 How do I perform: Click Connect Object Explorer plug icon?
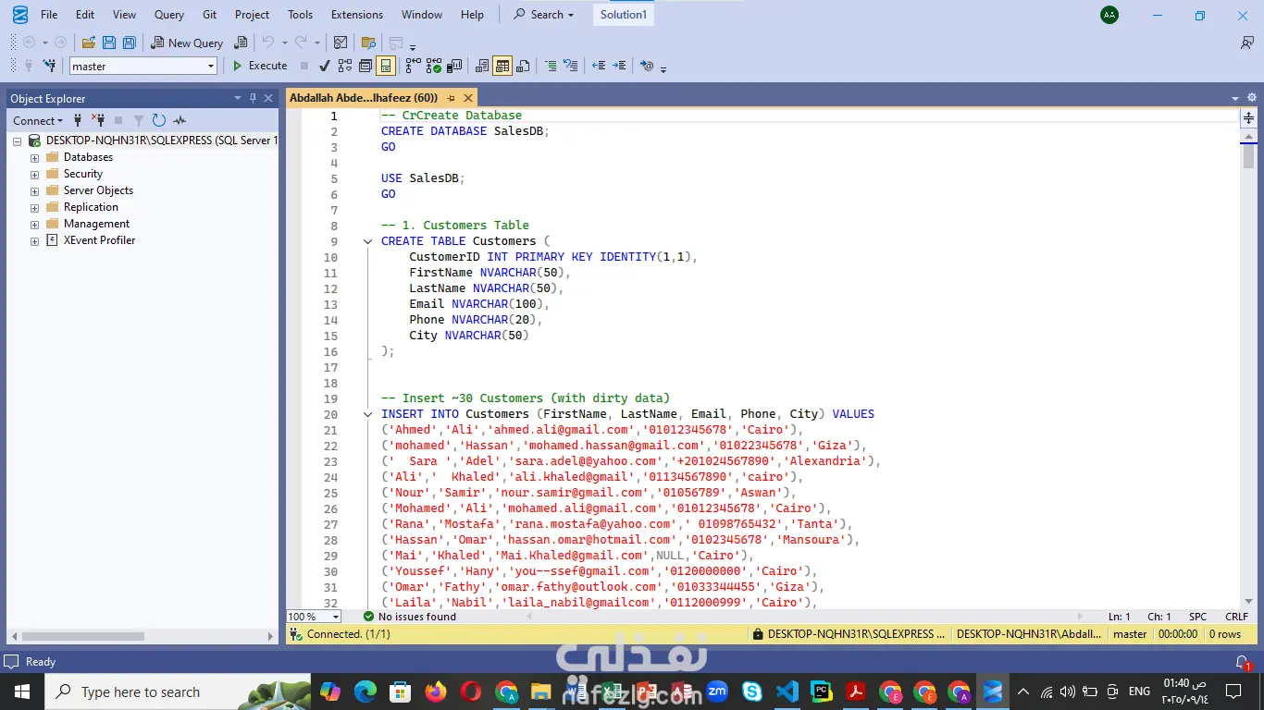click(78, 120)
